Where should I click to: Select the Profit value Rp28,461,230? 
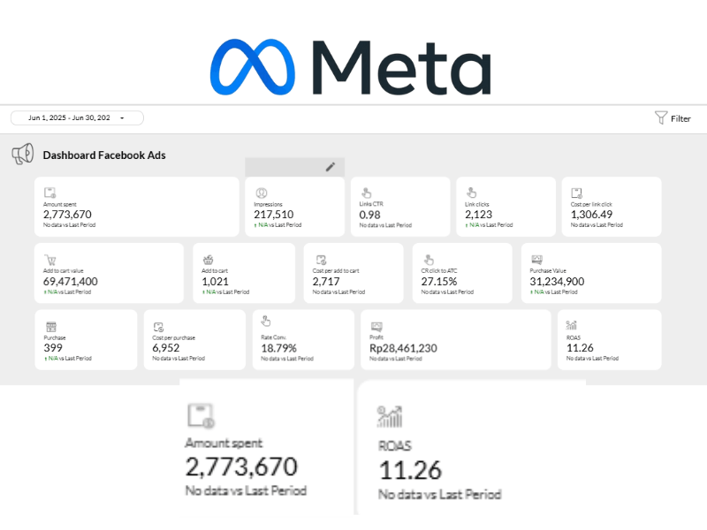point(403,348)
